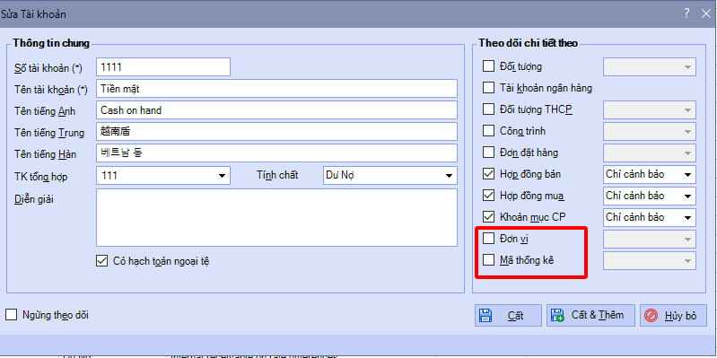This screenshot has height=358, width=717.
Task: Click the Hủy bỏ cancel button
Action: (673, 316)
